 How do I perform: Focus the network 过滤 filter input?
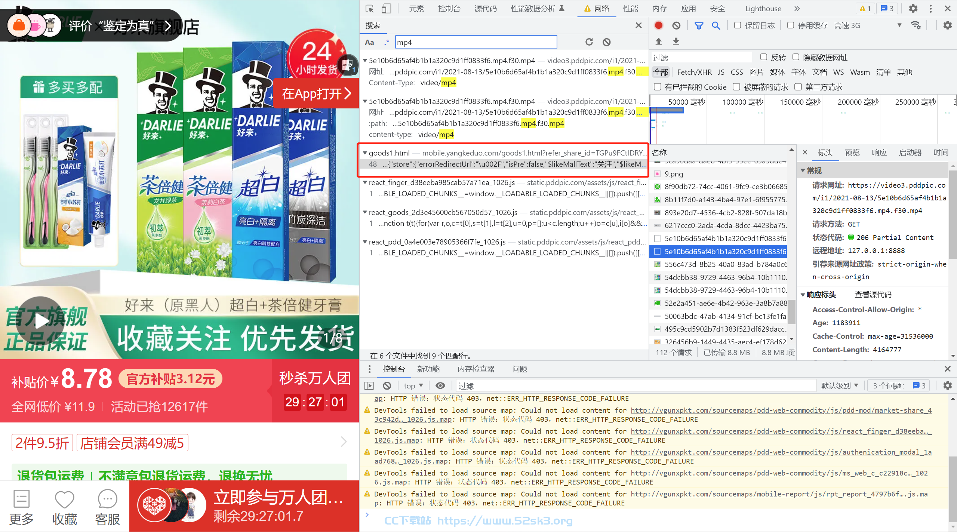point(702,57)
